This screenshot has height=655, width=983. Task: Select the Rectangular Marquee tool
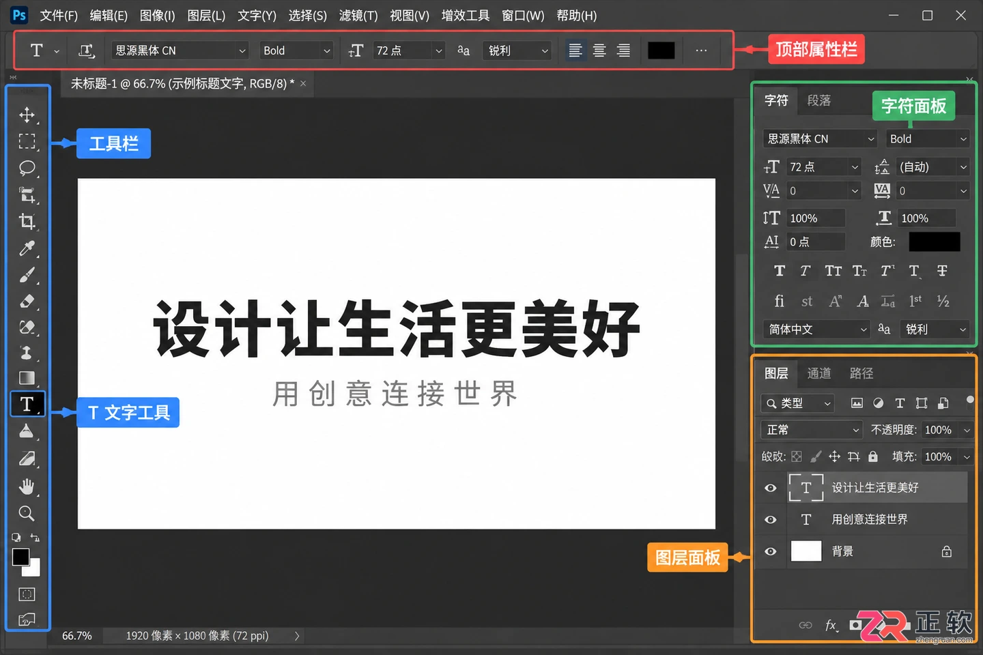[x=27, y=141]
